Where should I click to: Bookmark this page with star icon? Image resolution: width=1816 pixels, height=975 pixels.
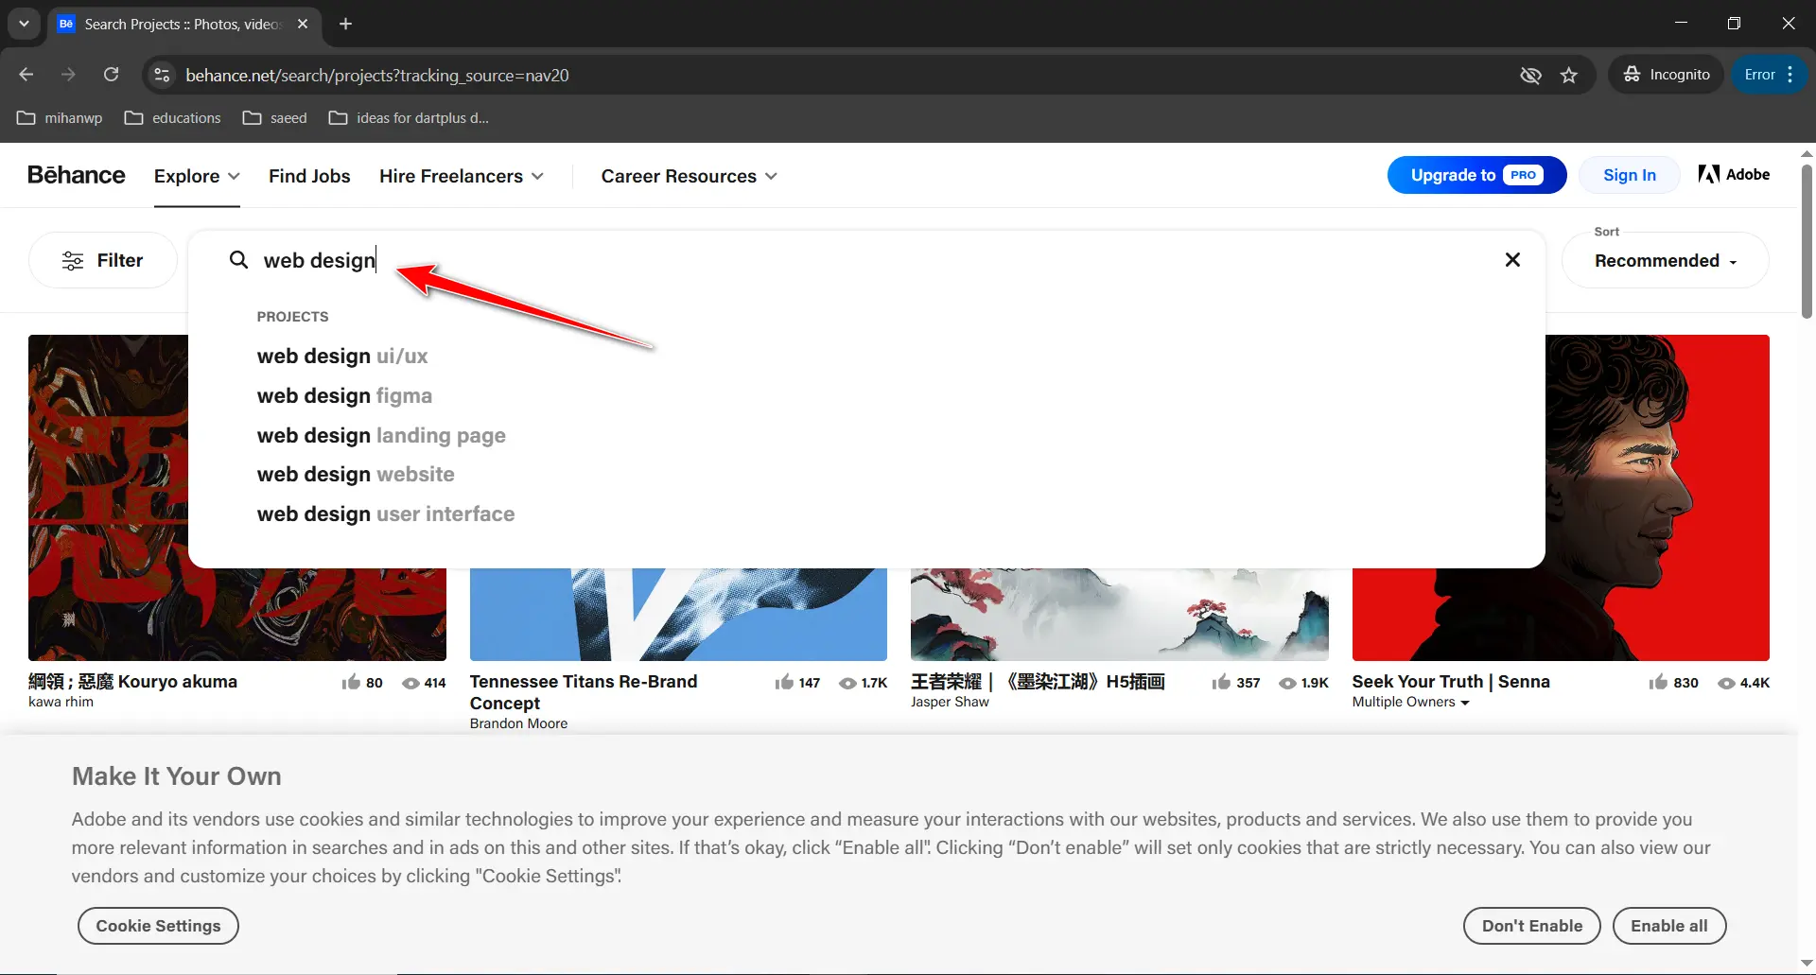click(1569, 75)
